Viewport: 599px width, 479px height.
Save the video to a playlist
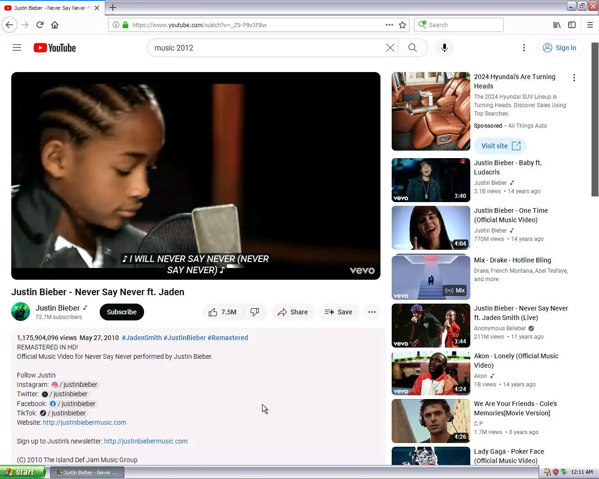click(339, 312)
